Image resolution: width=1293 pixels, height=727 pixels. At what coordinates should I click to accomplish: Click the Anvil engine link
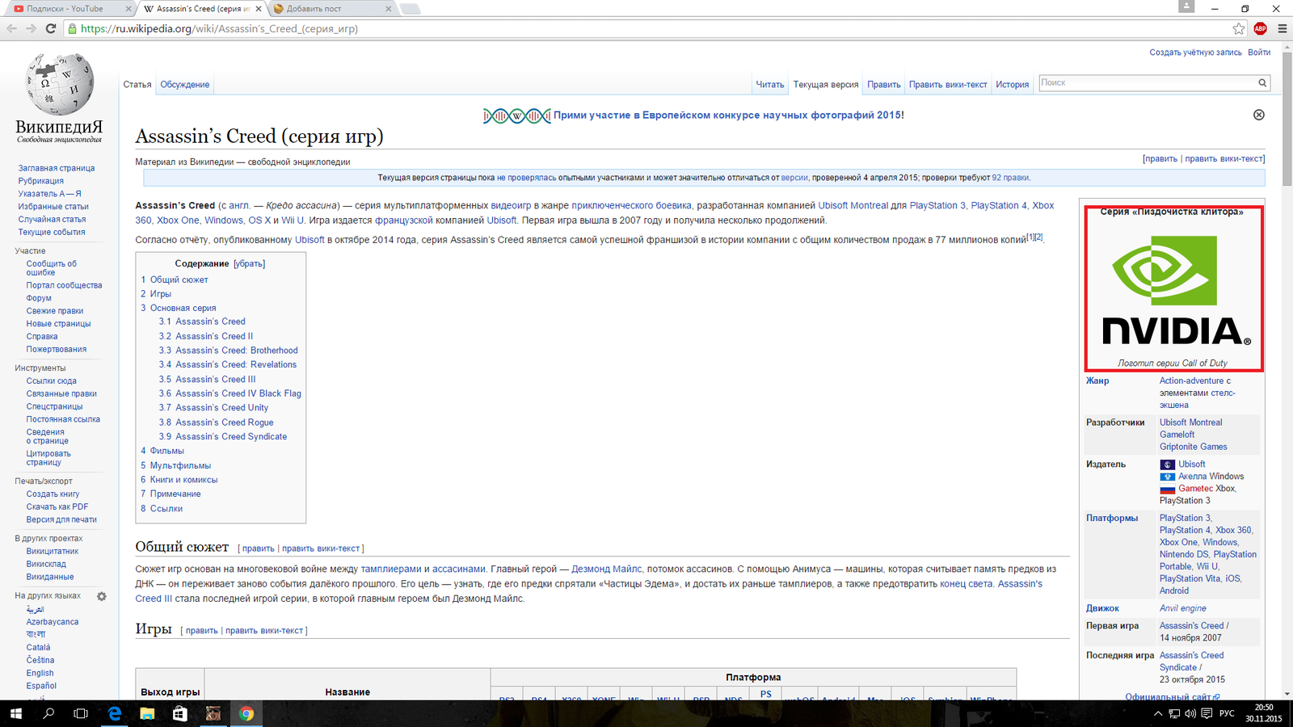pos(1182,608)
